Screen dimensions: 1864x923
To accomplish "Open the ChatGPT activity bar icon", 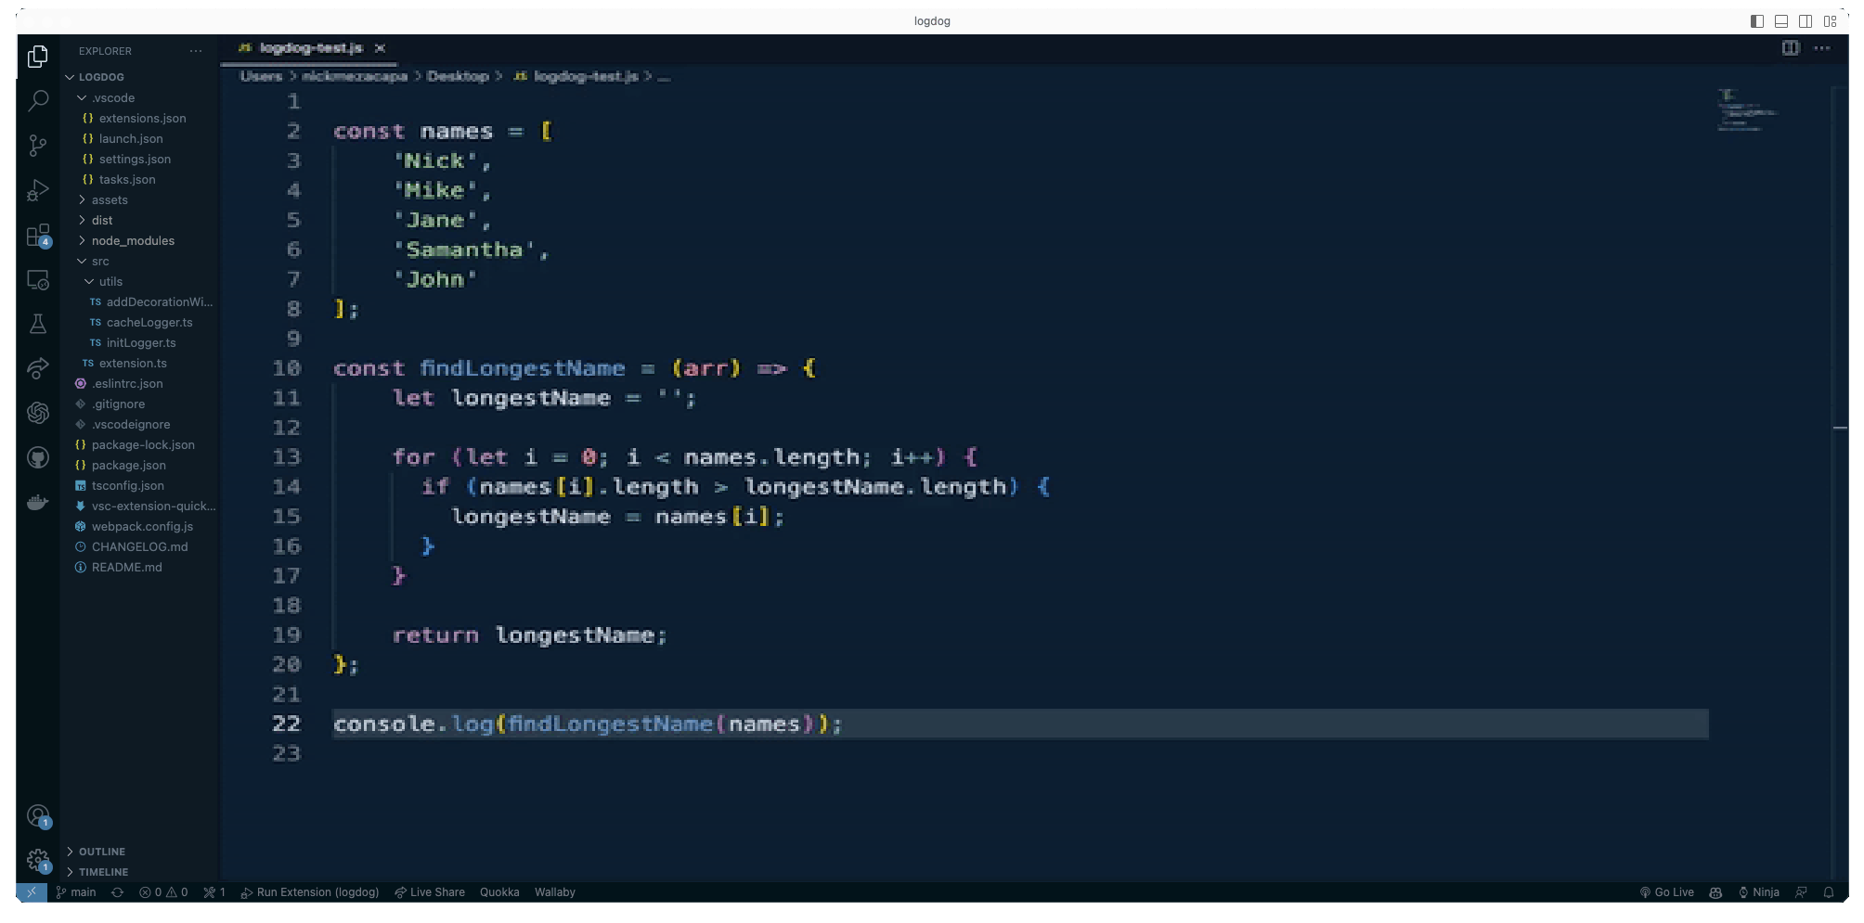I will pyautogui.click(x=38, y=413).
